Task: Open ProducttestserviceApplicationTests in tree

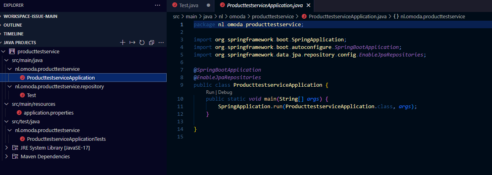Action: tap(66, 139)
